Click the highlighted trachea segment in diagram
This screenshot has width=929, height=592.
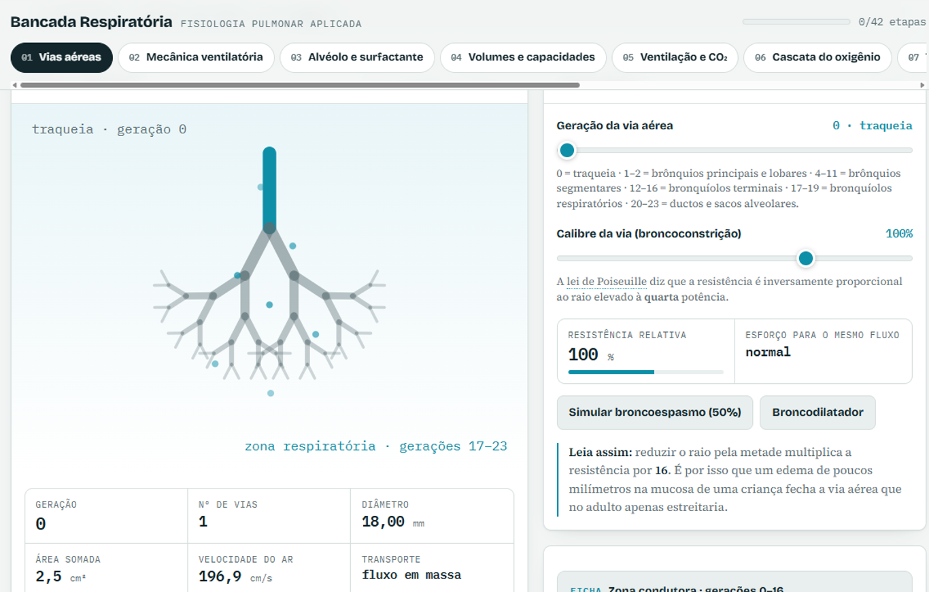point(269,188)
